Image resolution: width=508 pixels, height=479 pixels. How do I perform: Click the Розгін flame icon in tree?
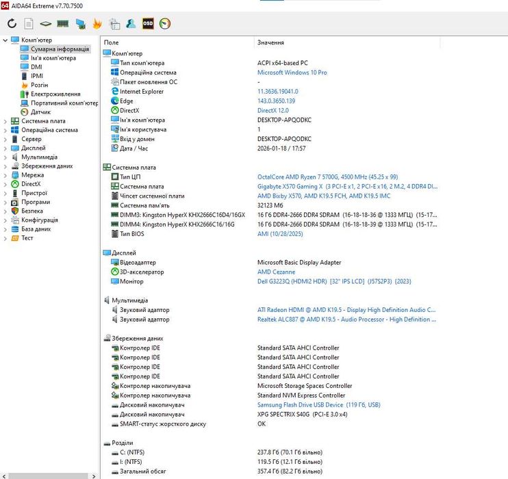click(24, 85)
